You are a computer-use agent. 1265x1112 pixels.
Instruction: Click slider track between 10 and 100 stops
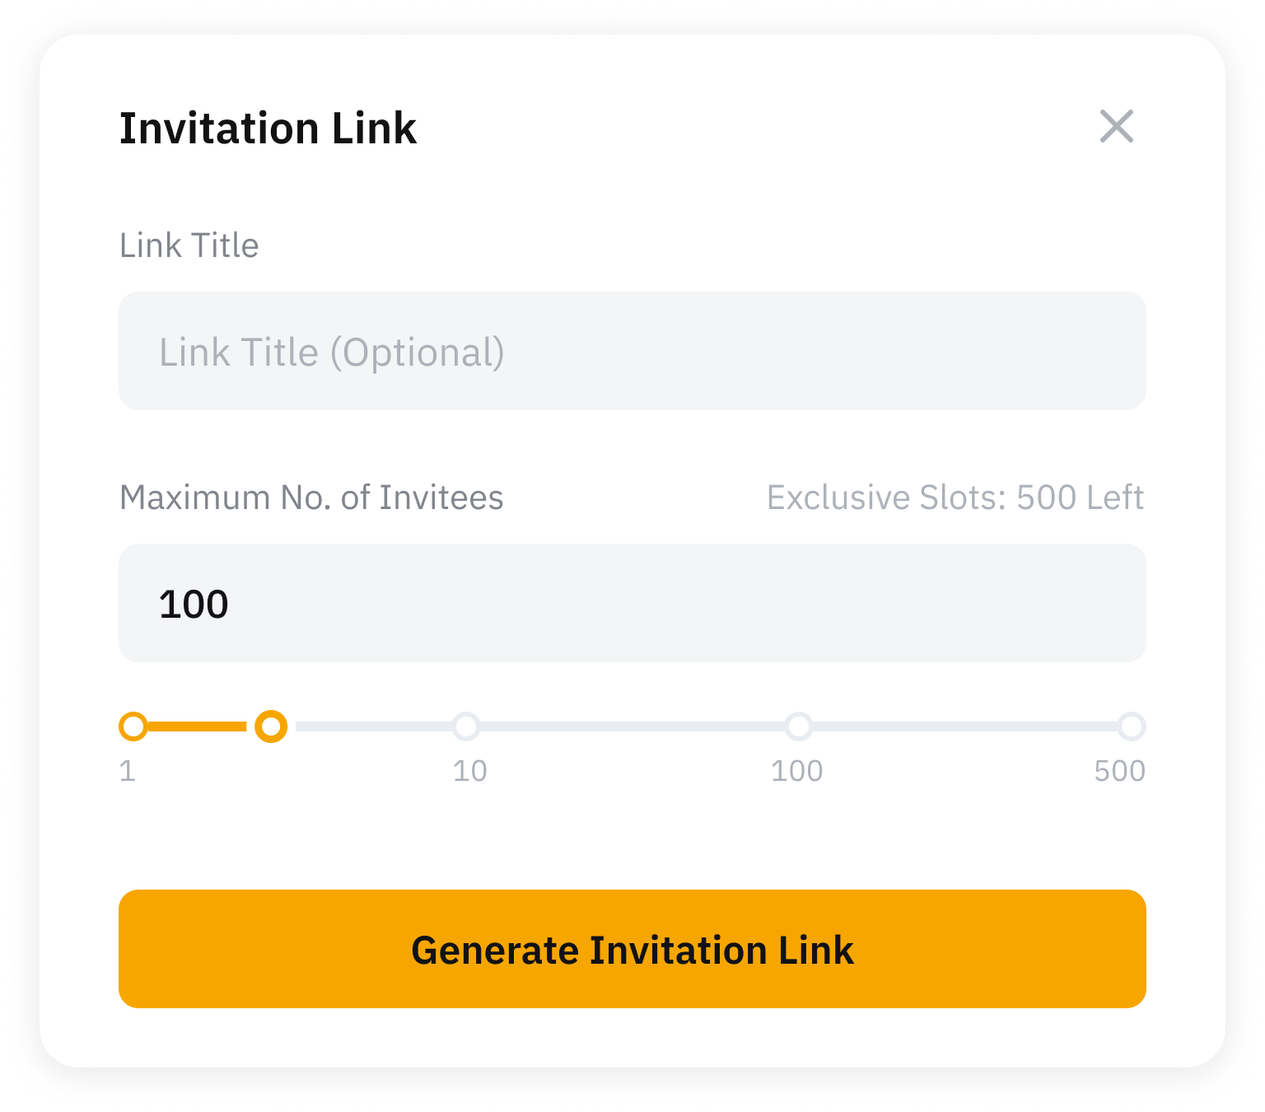coord(632,727)
